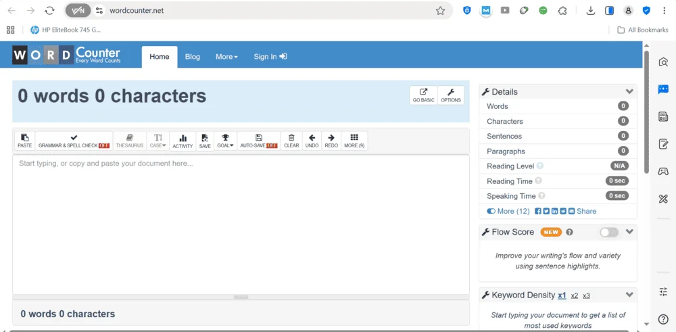Viewport: 676px width, 332px height.
Task: Switch to the Blog tab
Action: pyautogui.click(x=193, y=57)
